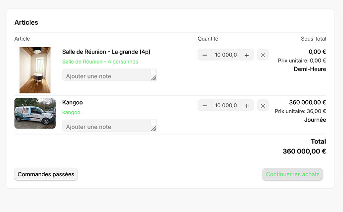Grab the resize handle of the Kangoo note

(x=154, y=129)
